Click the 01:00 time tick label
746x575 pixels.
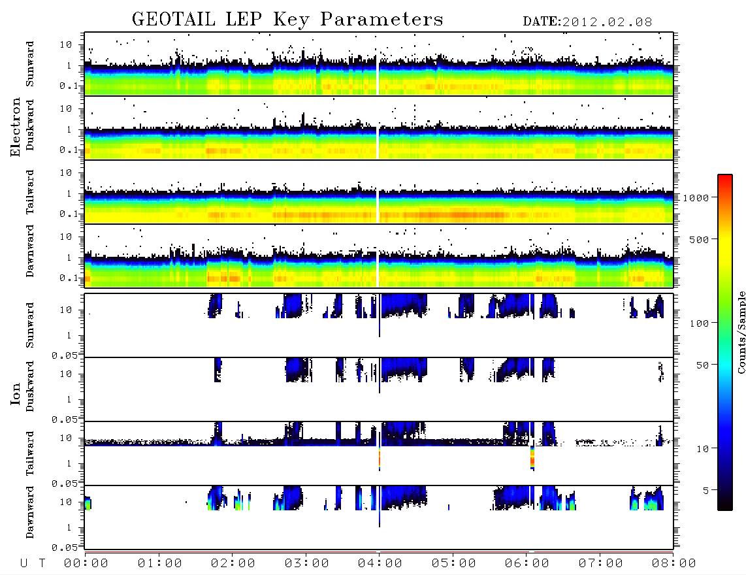pyautogui.click(x=160, y=564)
